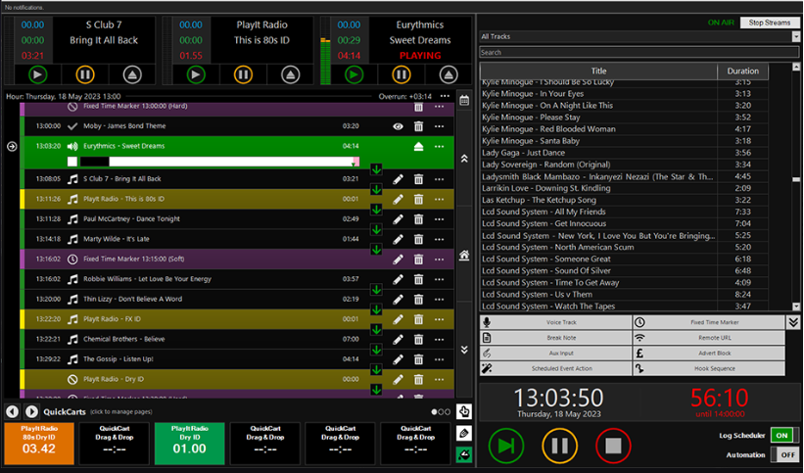Viewport: 804px width, 473px height.
Task: Toggle eye icon on Moby James Bond Theme
Action: [398, 126]
